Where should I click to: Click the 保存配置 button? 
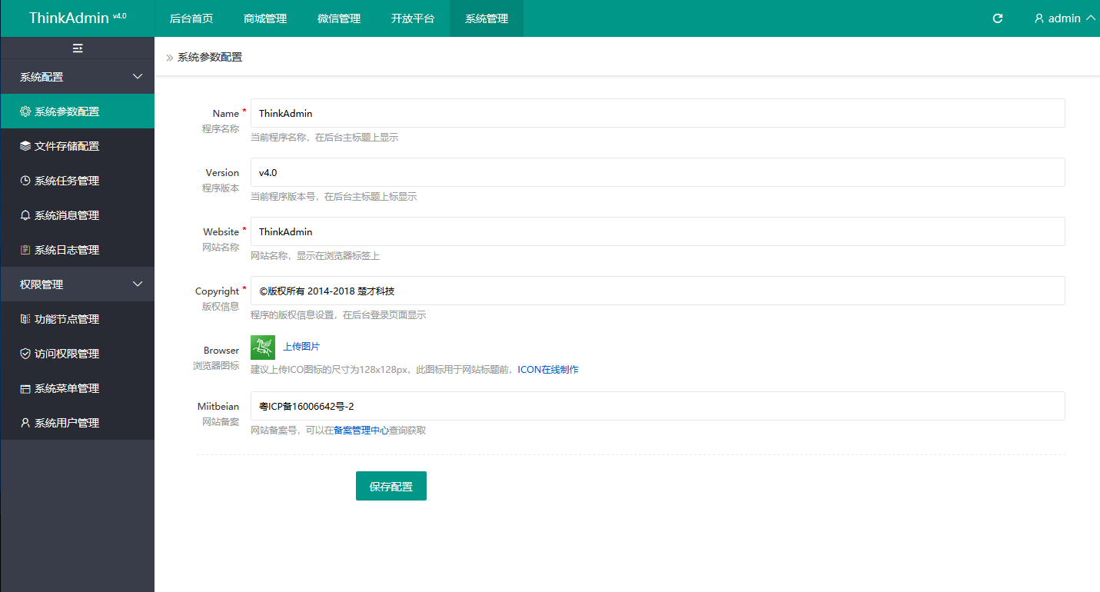390,485
